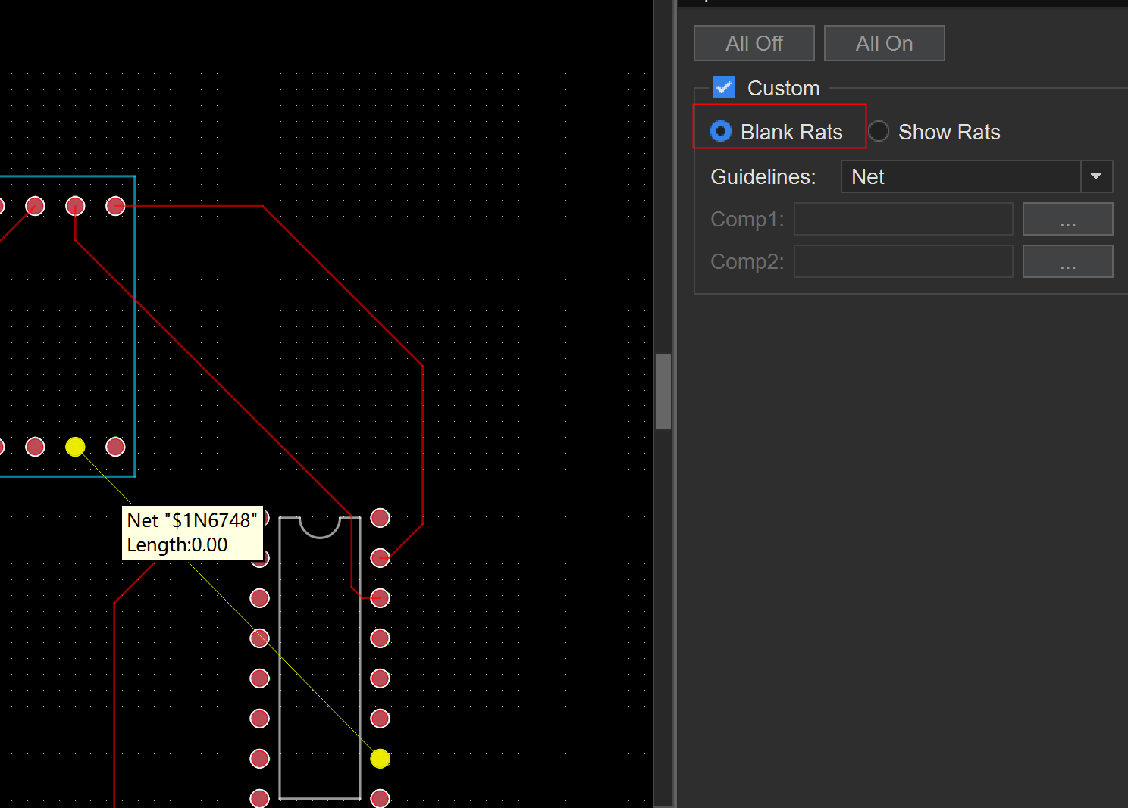Open the Comp2 browse button
1128x808 pixels.
pos(1067,261)
